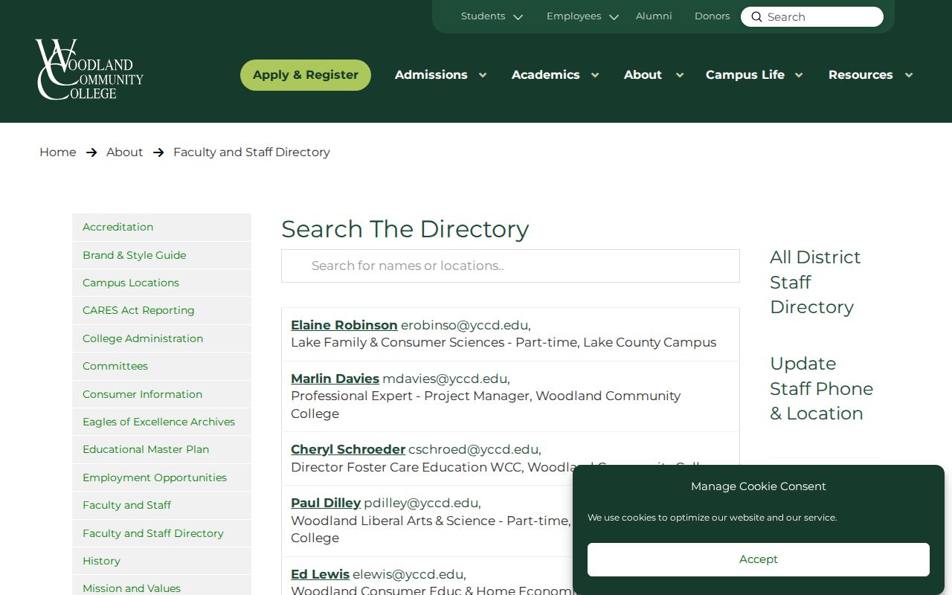Select Campus Life in the main navigation
The width and height of the screenshot is (952, 595).
pos(744,75)
